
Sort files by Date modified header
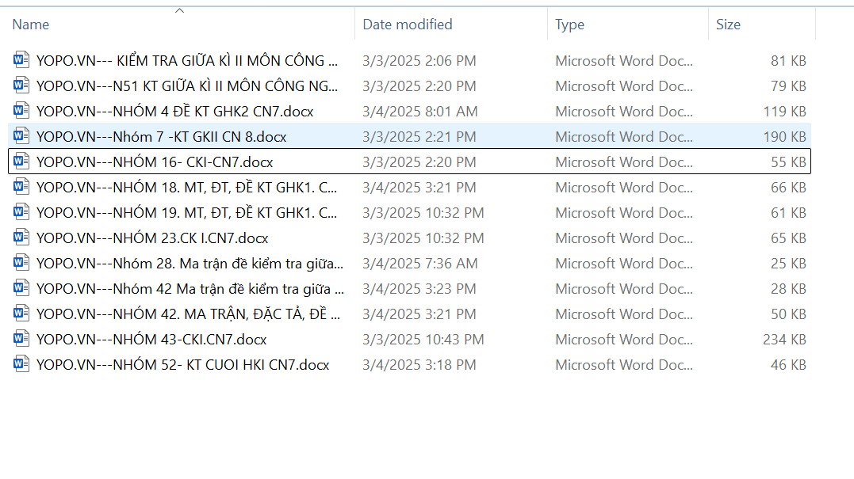[x=408, y=25]
